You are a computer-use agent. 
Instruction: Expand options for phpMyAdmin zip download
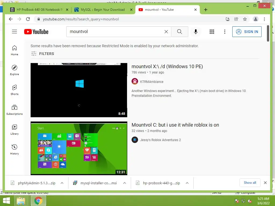(x=62, y=183)
